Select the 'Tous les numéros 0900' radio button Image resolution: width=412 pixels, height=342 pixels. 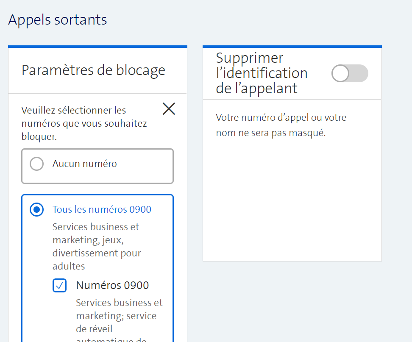point(37,210)
